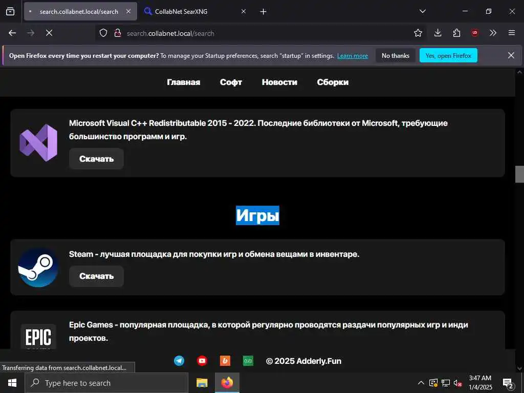Close the search.collabnet.local tab
Screen dimensions: 524x393
[128, 11]
